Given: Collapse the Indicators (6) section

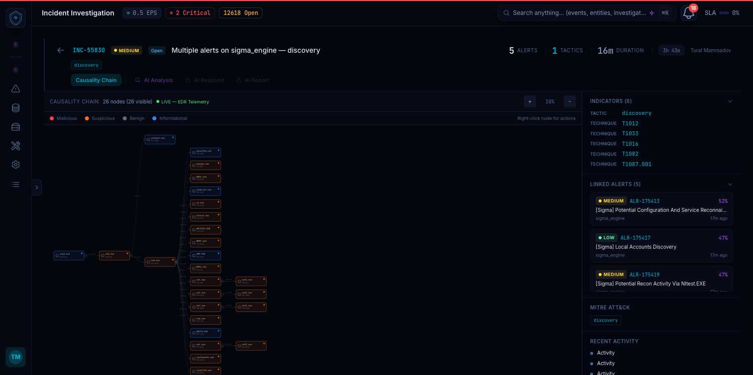Looking at the screenshot, I should [730, 101].
